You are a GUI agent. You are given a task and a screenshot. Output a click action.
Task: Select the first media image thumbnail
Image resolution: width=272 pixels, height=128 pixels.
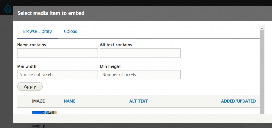click(x=44, y=112)
